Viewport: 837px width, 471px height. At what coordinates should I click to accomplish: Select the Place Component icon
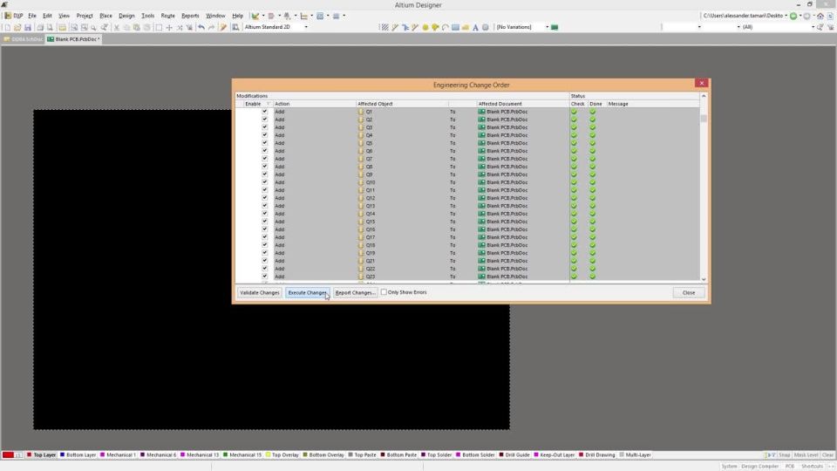pyautogui.click(x=486, y=27)
